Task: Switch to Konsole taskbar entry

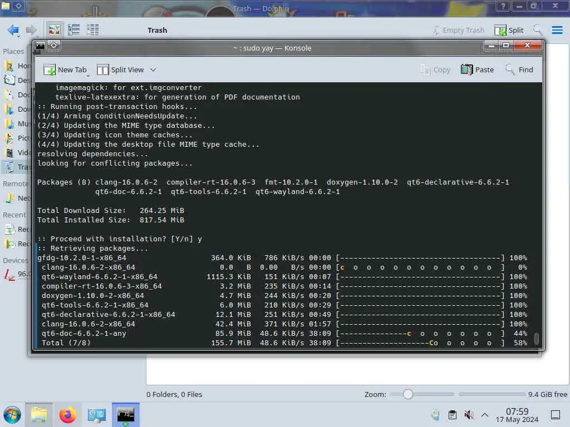Action: pos(125,415)
